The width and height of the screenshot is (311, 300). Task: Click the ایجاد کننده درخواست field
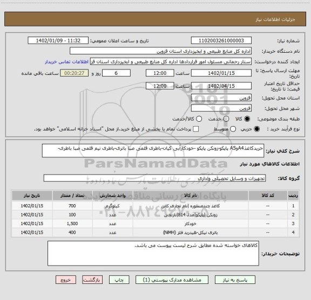[171, 61]
